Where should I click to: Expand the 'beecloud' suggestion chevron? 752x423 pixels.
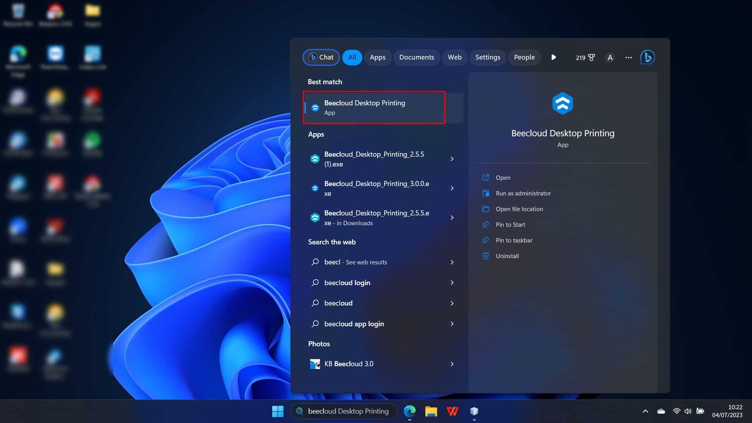pos(452,303)
